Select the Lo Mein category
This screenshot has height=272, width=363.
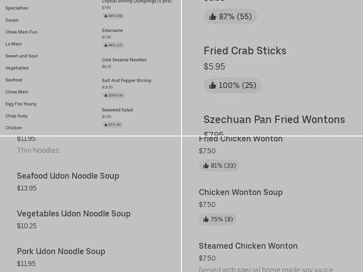(13, 44)
